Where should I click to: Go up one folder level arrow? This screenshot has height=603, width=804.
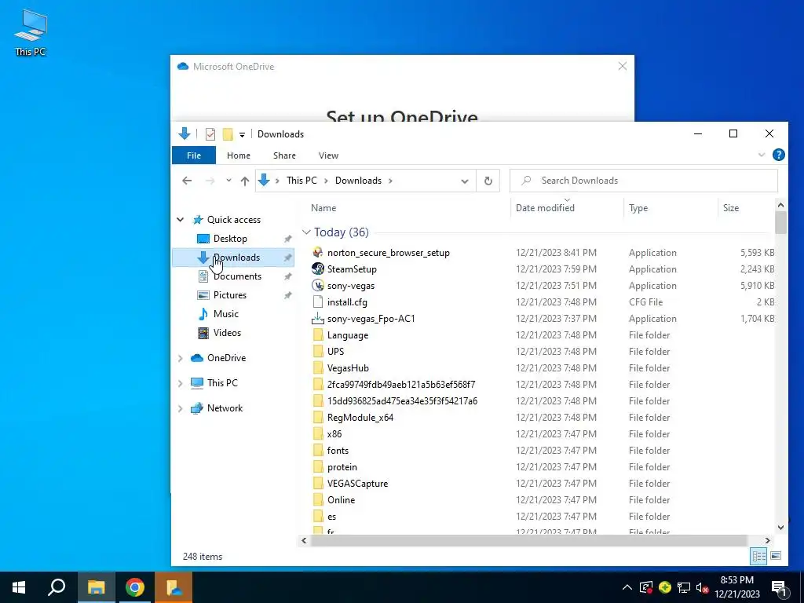[245, 181]
